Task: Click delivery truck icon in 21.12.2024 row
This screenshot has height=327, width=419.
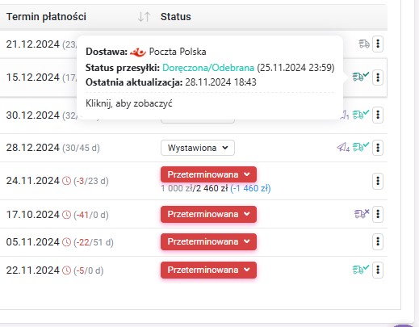Action: point(364,44)
